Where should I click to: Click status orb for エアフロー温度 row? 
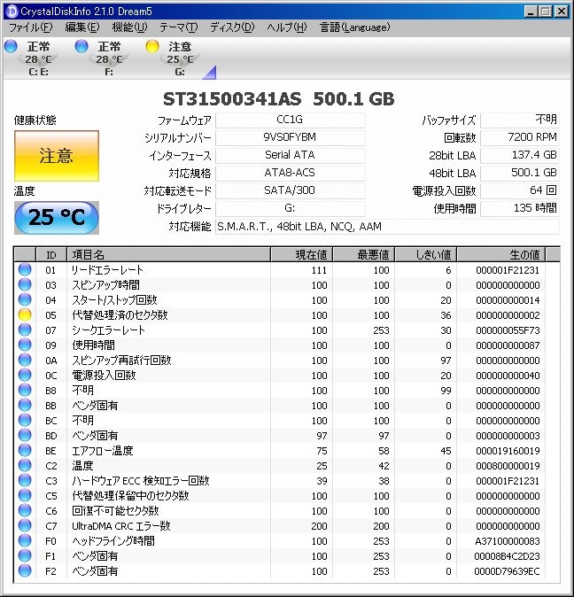[x=25, y=450]
